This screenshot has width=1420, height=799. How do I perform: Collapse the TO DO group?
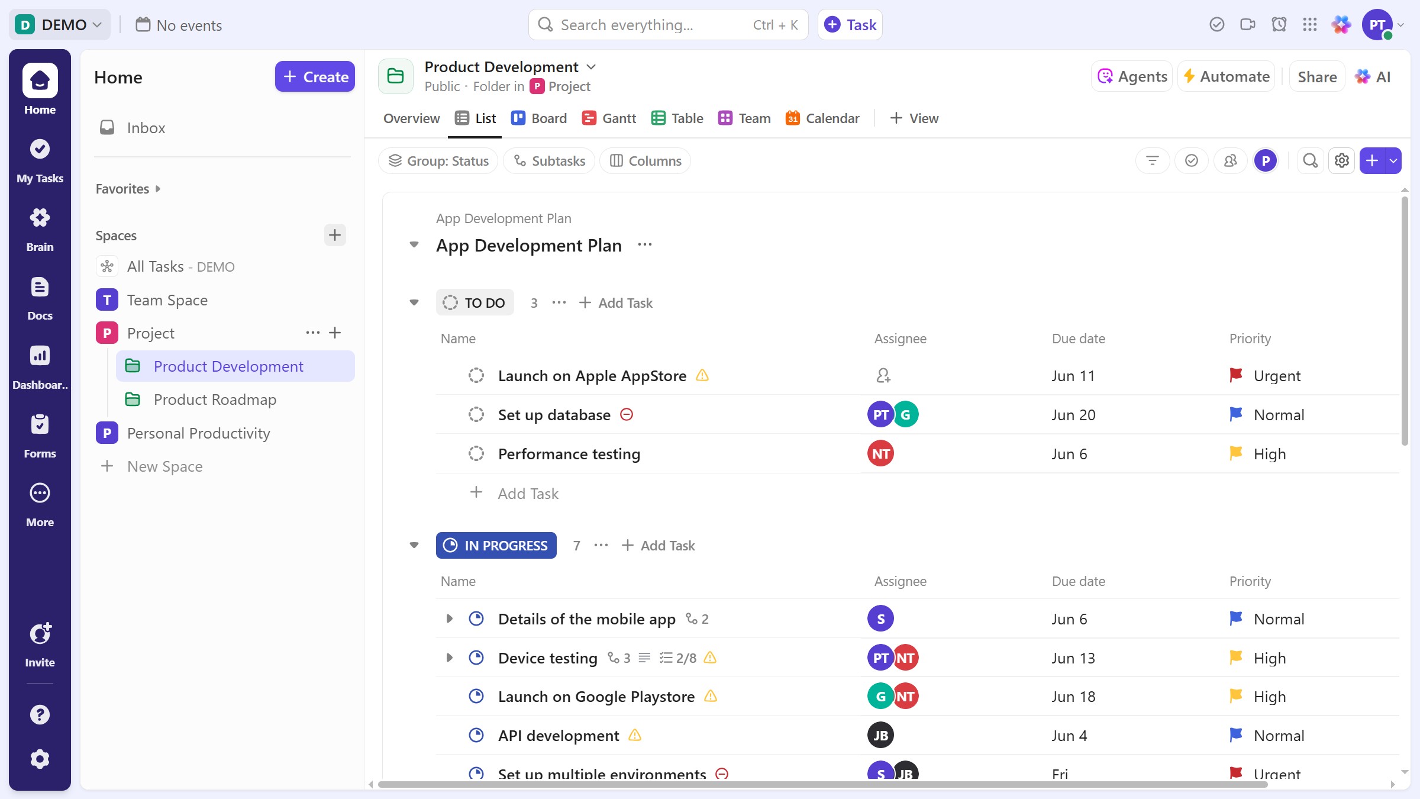(x=414, y=302)
